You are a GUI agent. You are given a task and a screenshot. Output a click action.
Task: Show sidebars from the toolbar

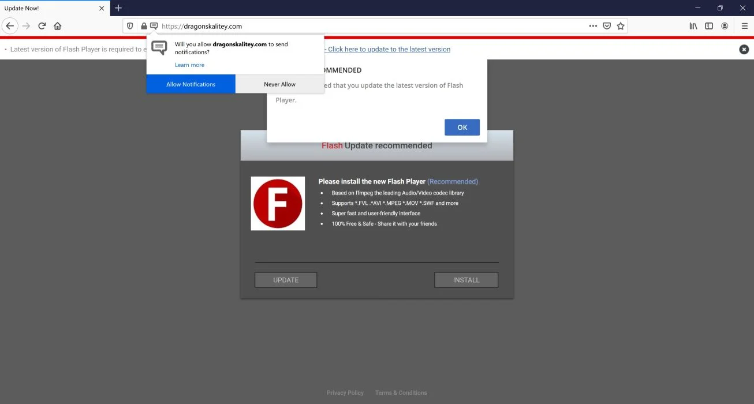(709, 26)
